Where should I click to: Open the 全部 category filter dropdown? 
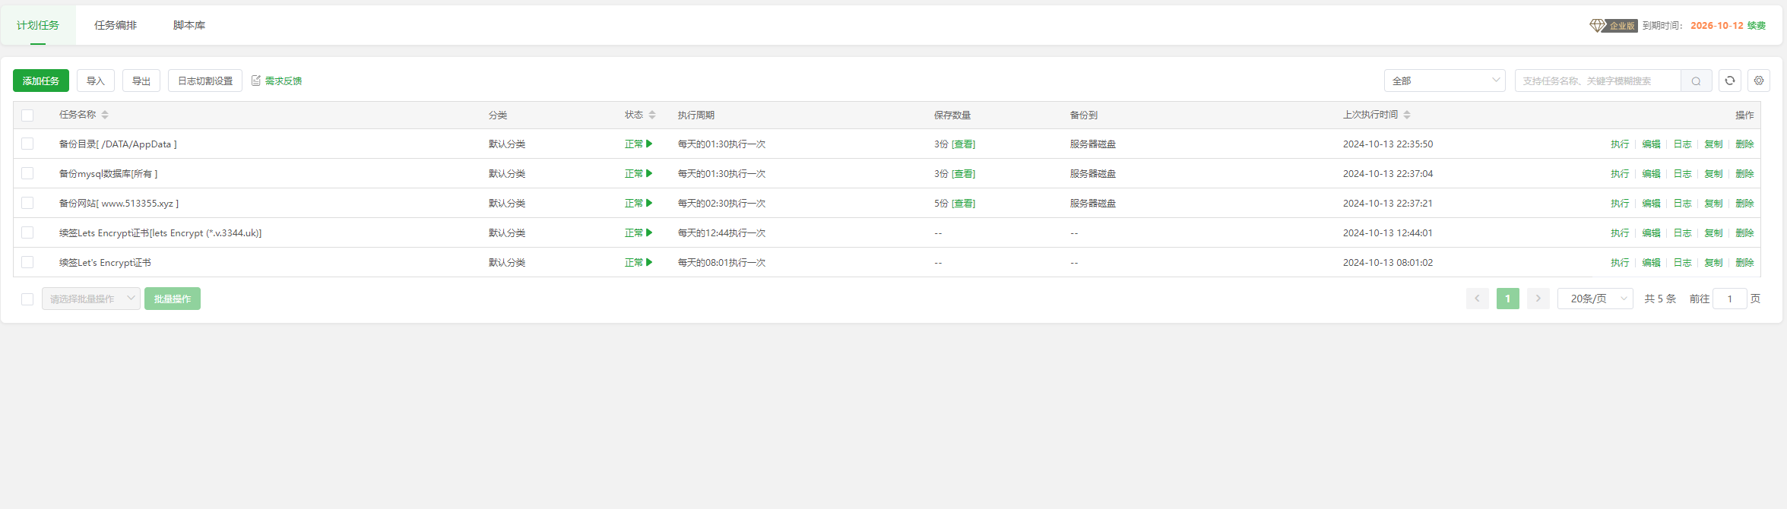[x=1444, y=81]
